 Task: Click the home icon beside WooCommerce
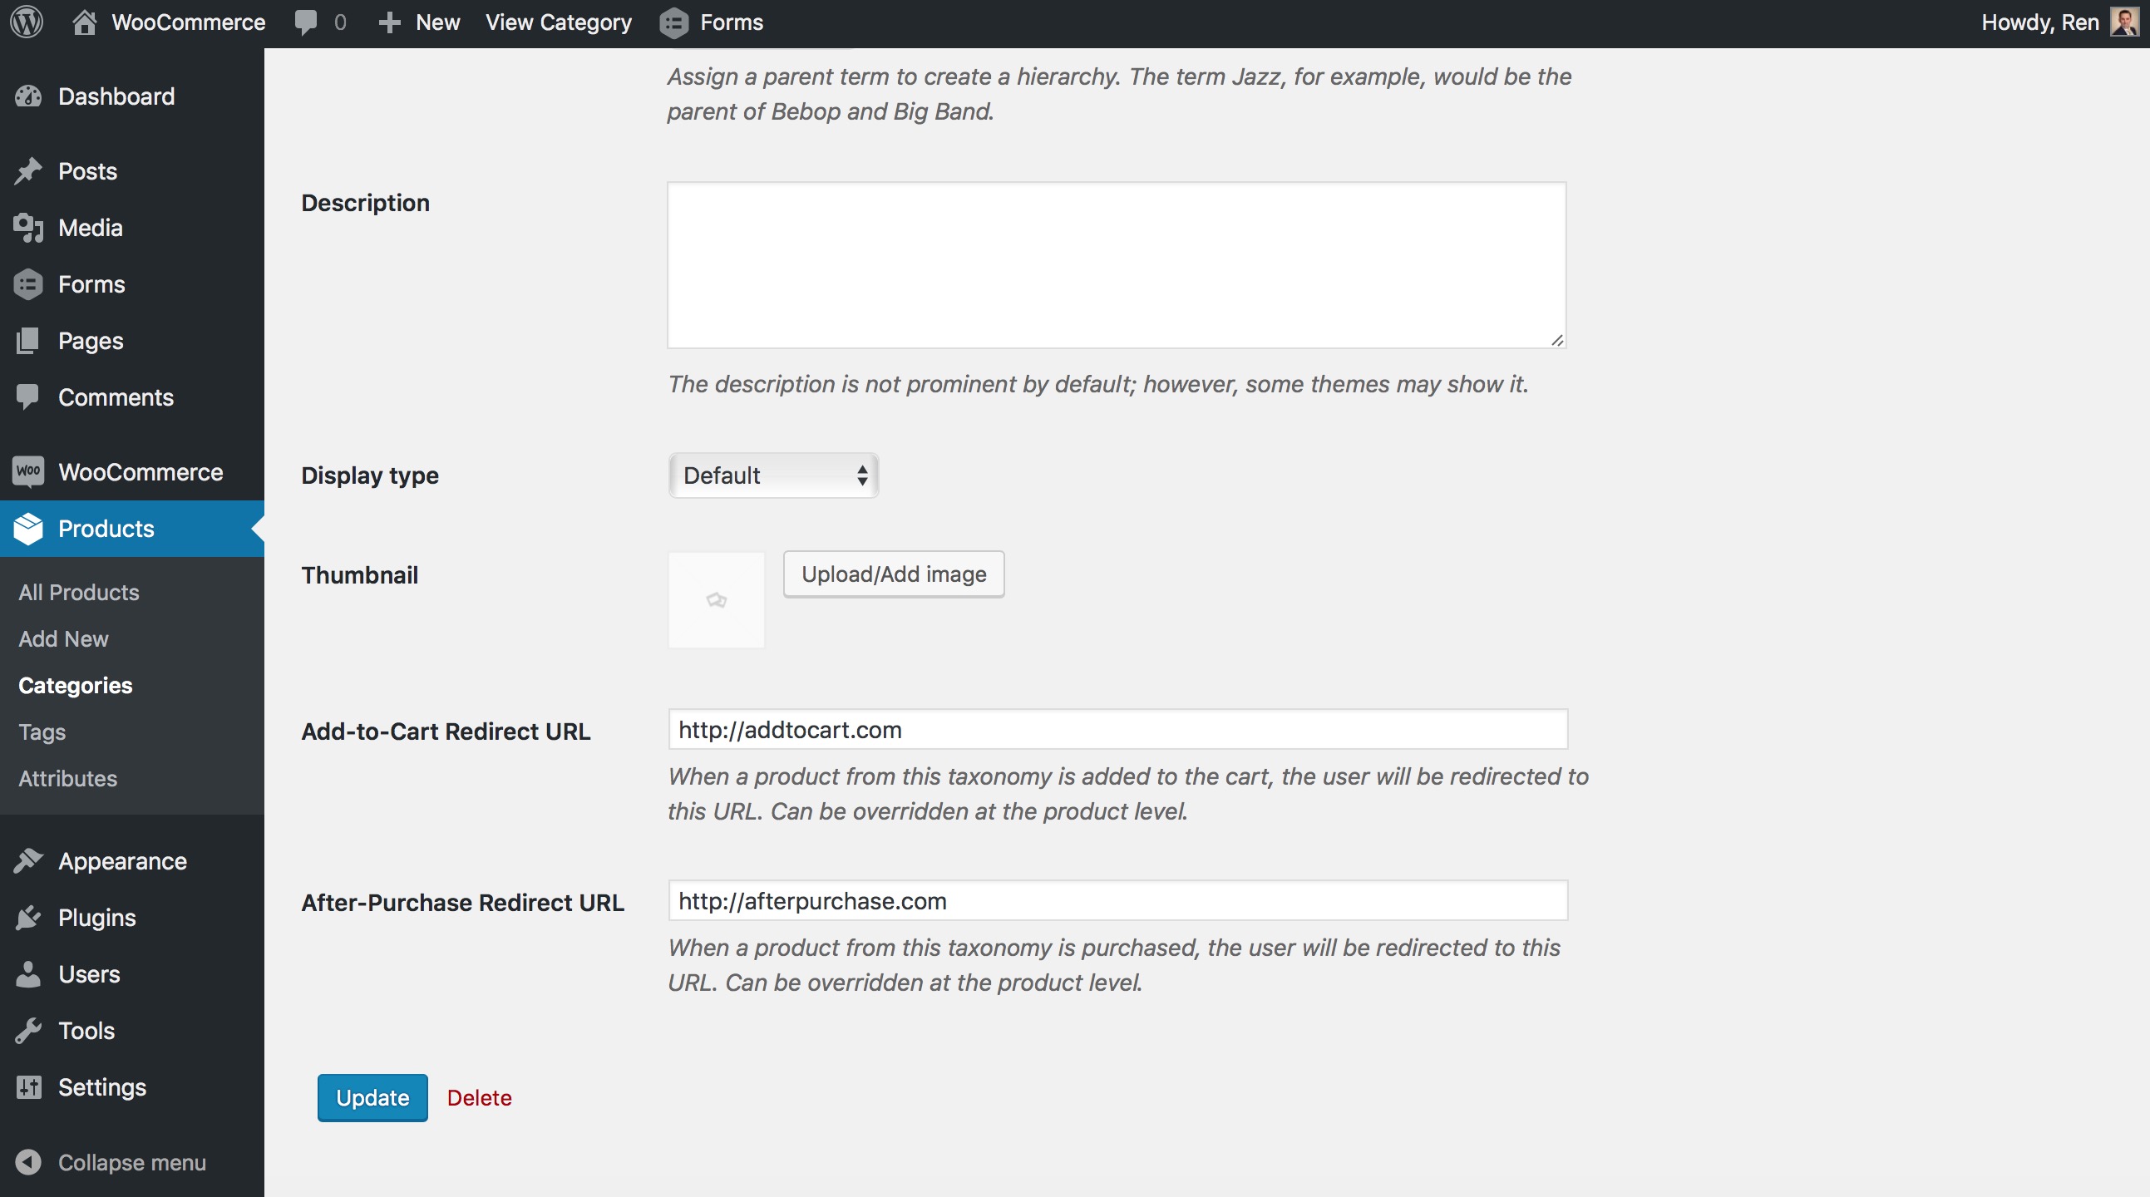pyautogui.click(x=84, y=22)
